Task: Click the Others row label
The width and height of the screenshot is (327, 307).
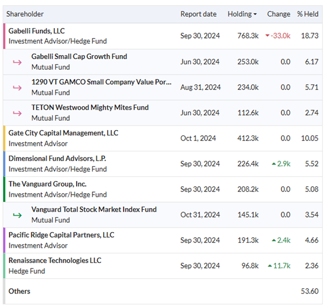Action: pos(19,291)
